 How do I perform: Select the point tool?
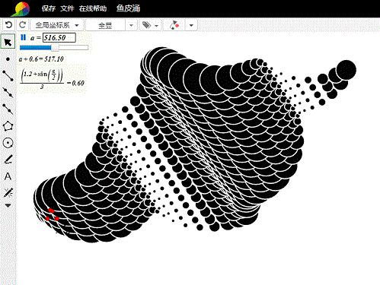[x=8, y=59]
